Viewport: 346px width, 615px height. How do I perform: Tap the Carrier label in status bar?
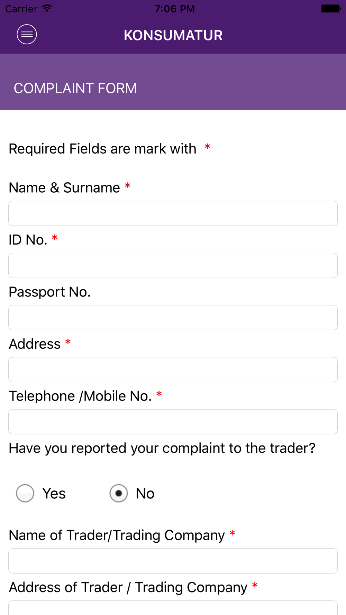[21, 9]
